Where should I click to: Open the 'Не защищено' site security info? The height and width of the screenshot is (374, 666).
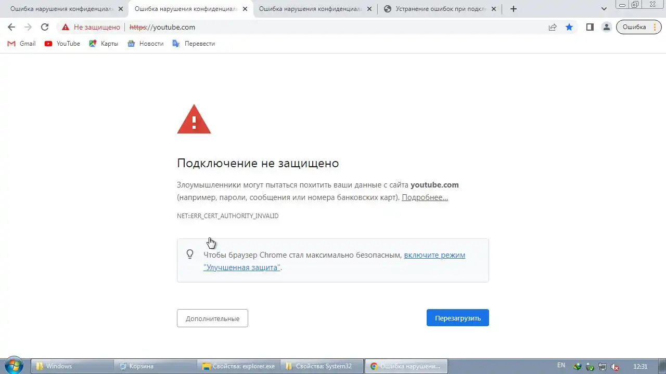click(x=91, y=27)
